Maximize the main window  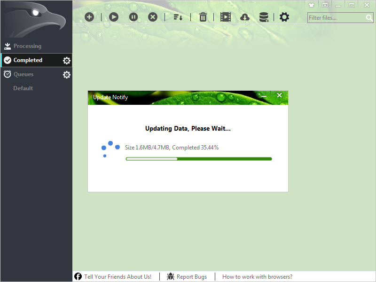(352, 5)
